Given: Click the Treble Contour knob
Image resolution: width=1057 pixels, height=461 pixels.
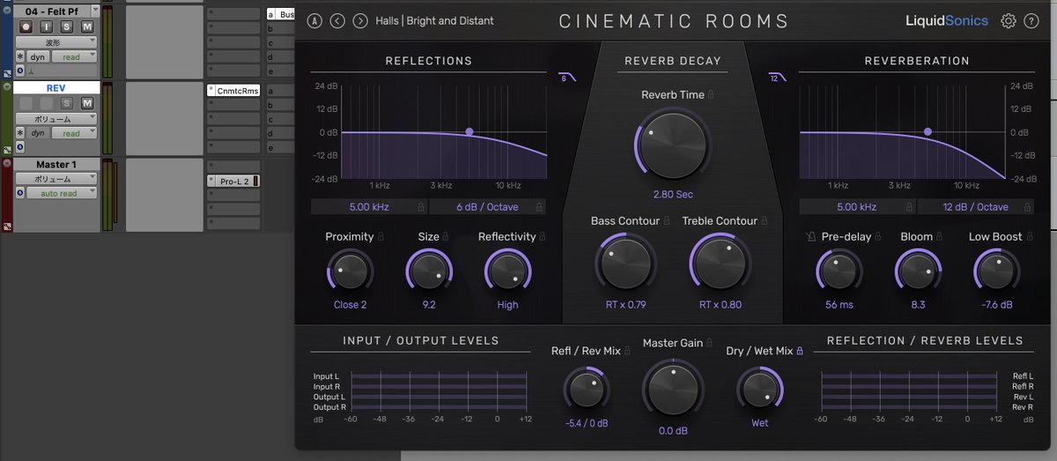Looking at the screenshot, I should [720, 263].
